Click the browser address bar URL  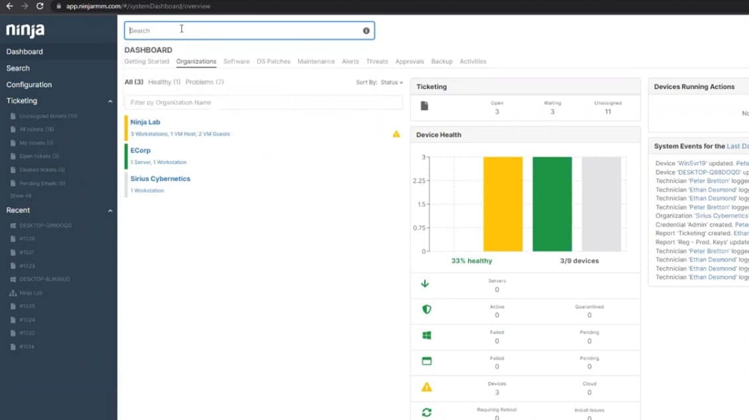pos(138,6)
